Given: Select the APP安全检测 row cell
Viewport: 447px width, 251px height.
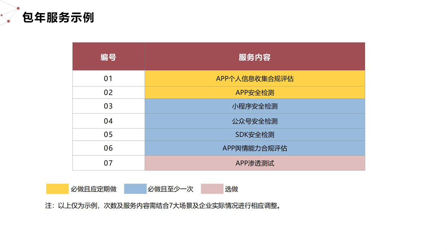Looking at the screenshot, I should click(254, 93).
